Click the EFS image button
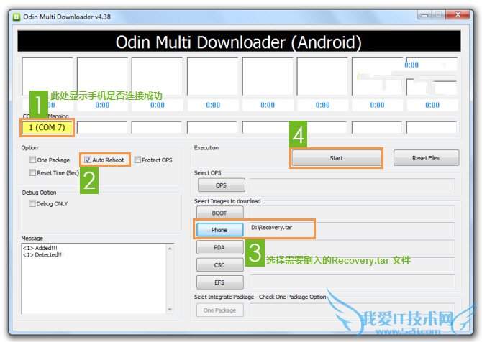The height and width of the screenshot is (342, 482). click(220, 282)
